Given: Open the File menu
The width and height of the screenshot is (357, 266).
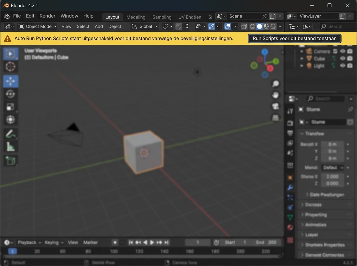Looking at the screenshot, I should coord(17,16).
